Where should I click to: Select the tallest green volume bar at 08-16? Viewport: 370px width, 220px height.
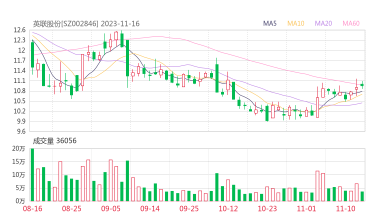click(32, 174)
